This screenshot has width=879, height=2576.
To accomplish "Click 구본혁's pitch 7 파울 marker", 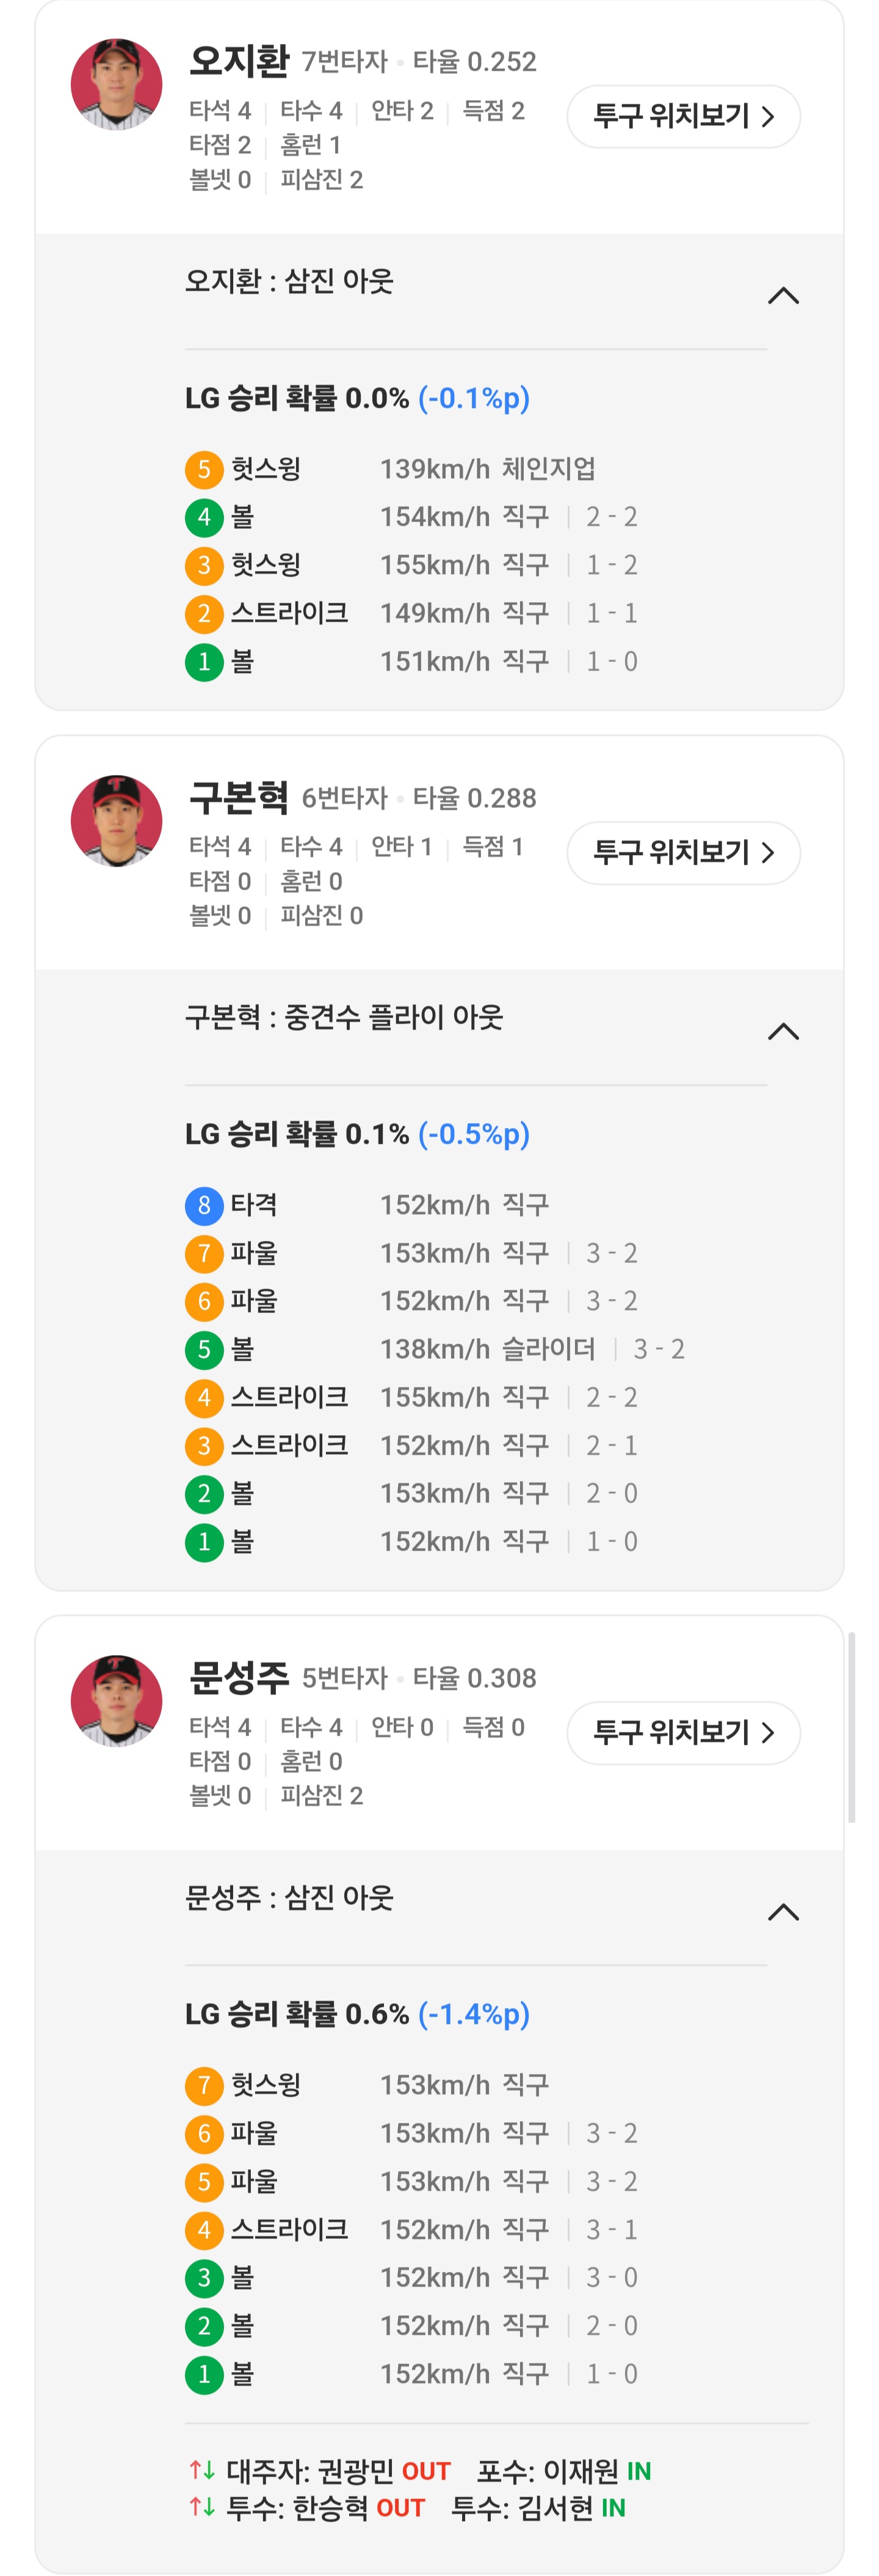I will [204, 1253].
